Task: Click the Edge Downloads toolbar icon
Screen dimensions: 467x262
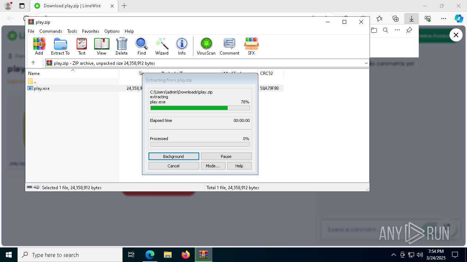Action: point(412,19)
